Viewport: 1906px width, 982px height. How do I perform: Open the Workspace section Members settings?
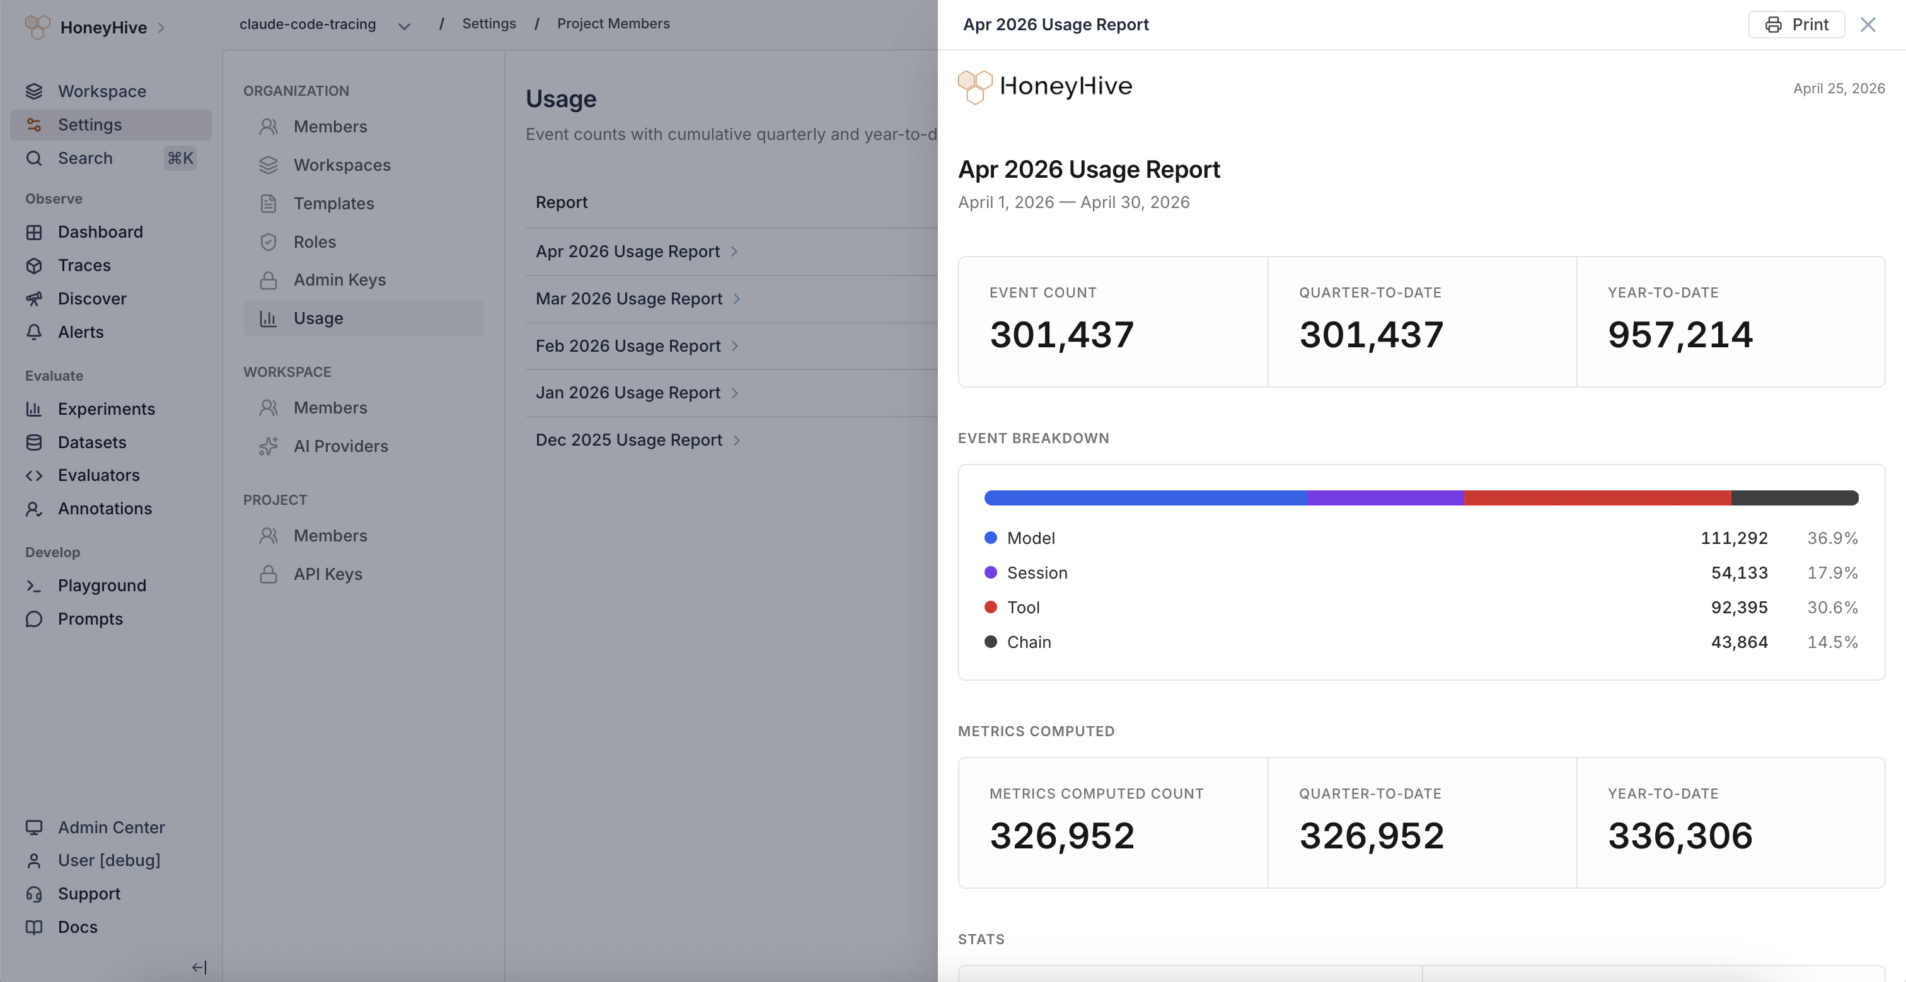[363, 408]
